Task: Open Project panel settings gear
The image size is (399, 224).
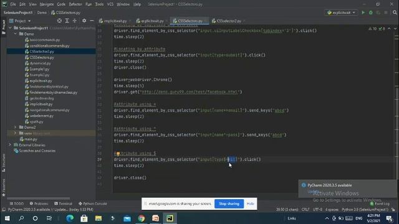Action: 84,21
